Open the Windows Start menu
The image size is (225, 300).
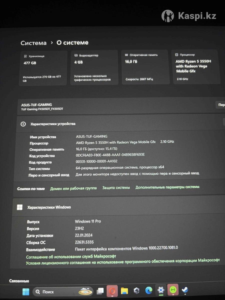click(26, 291)
